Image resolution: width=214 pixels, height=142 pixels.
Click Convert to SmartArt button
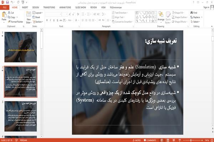click(122, 22)
